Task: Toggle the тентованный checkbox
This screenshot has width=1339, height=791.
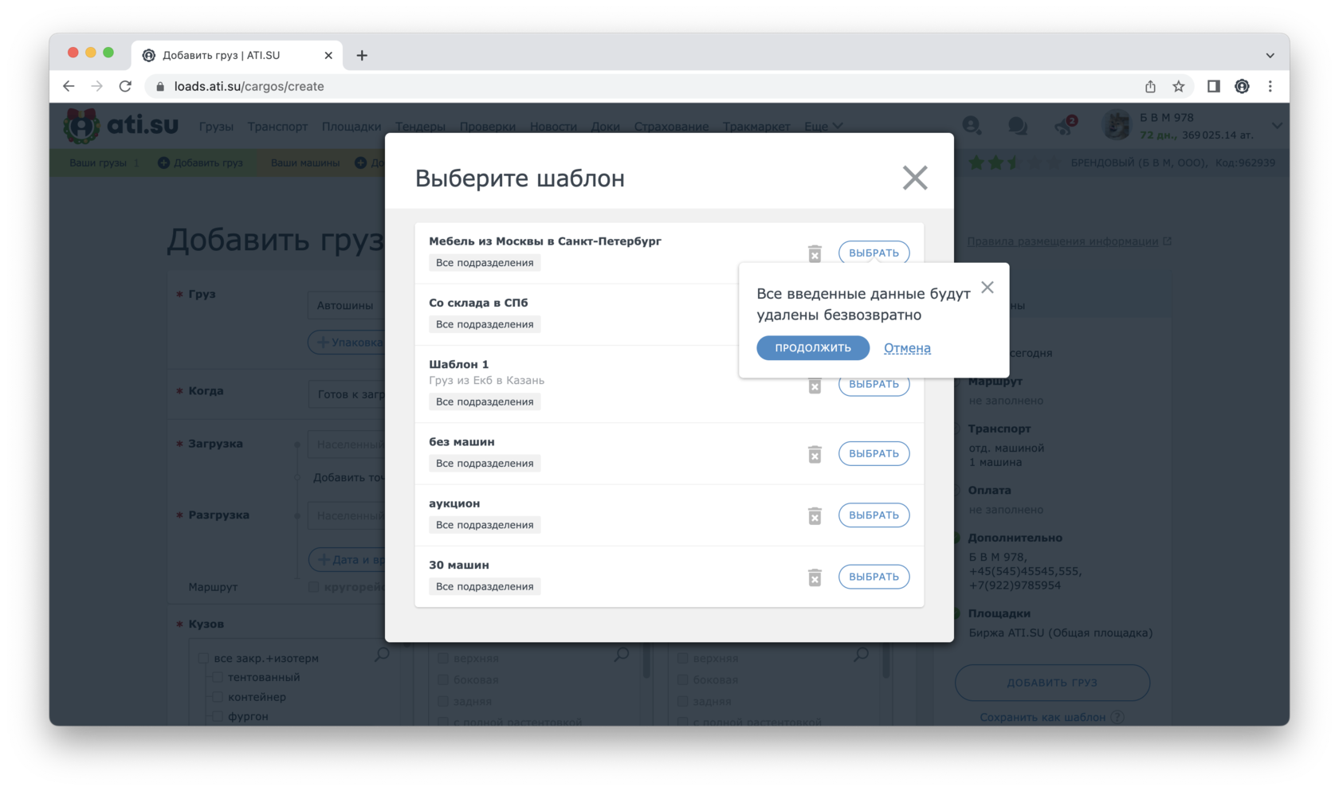Action: tap(218, 677)
